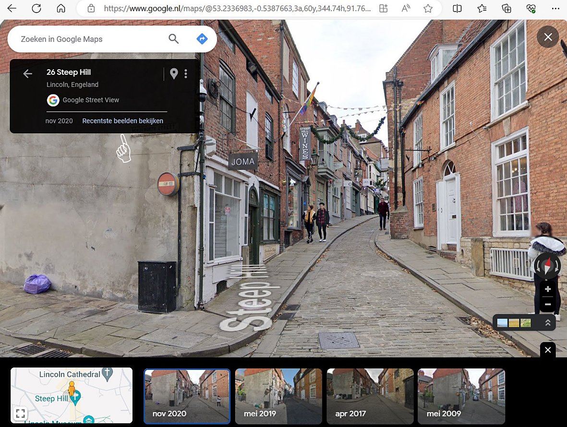Select the mei 2009 imagery thumbnail
567x427 pixels.
461,396
